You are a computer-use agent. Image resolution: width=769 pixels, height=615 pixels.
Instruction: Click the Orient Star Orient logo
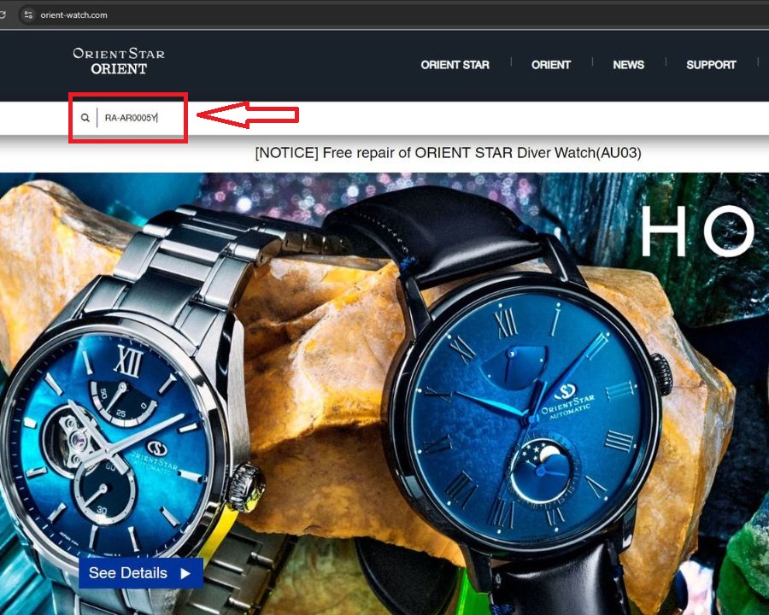tap(119, 61)
